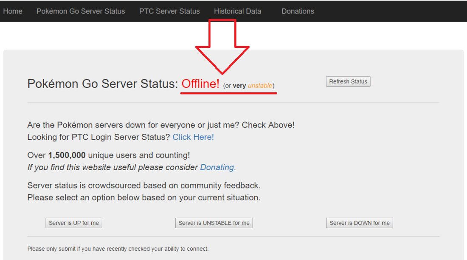Report 'Server is UP for me'

[x=74, y=223]
